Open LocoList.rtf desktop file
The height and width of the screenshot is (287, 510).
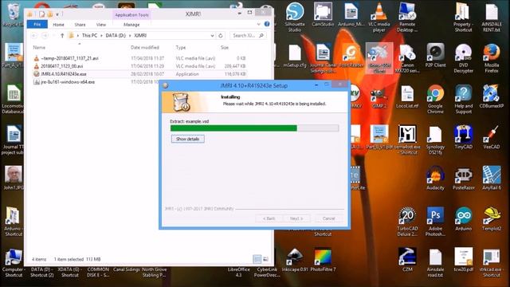click(407, 96)
